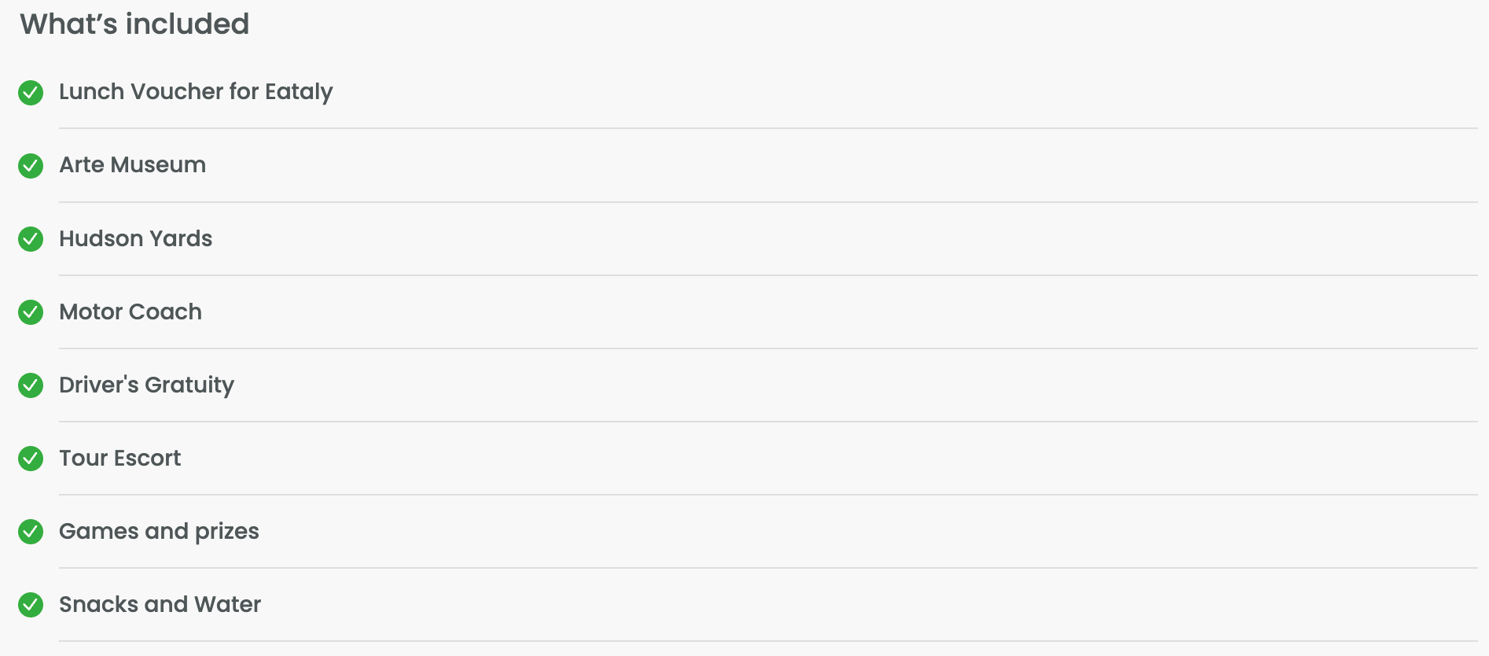Click the What's included heading
1489x656 pixels.
134,24
